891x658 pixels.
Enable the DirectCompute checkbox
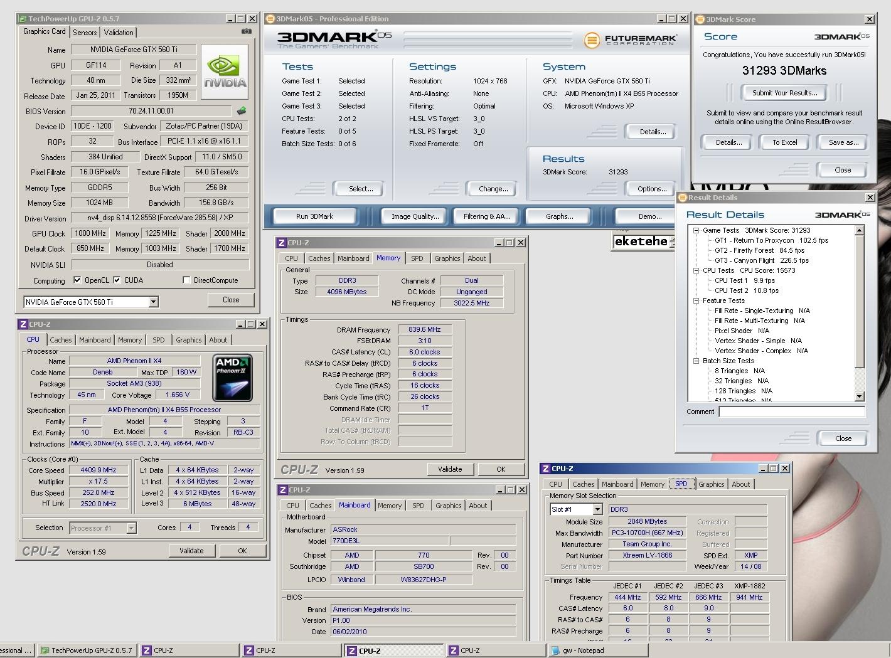coord(186,280)
